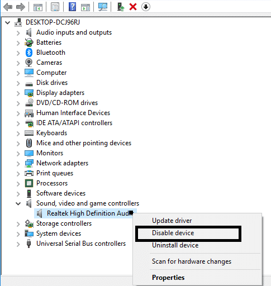Expand Audio inputs and outputs
The height and width of the screenshot is (286, 271).
pyautogui.click(x=18, y=33)
